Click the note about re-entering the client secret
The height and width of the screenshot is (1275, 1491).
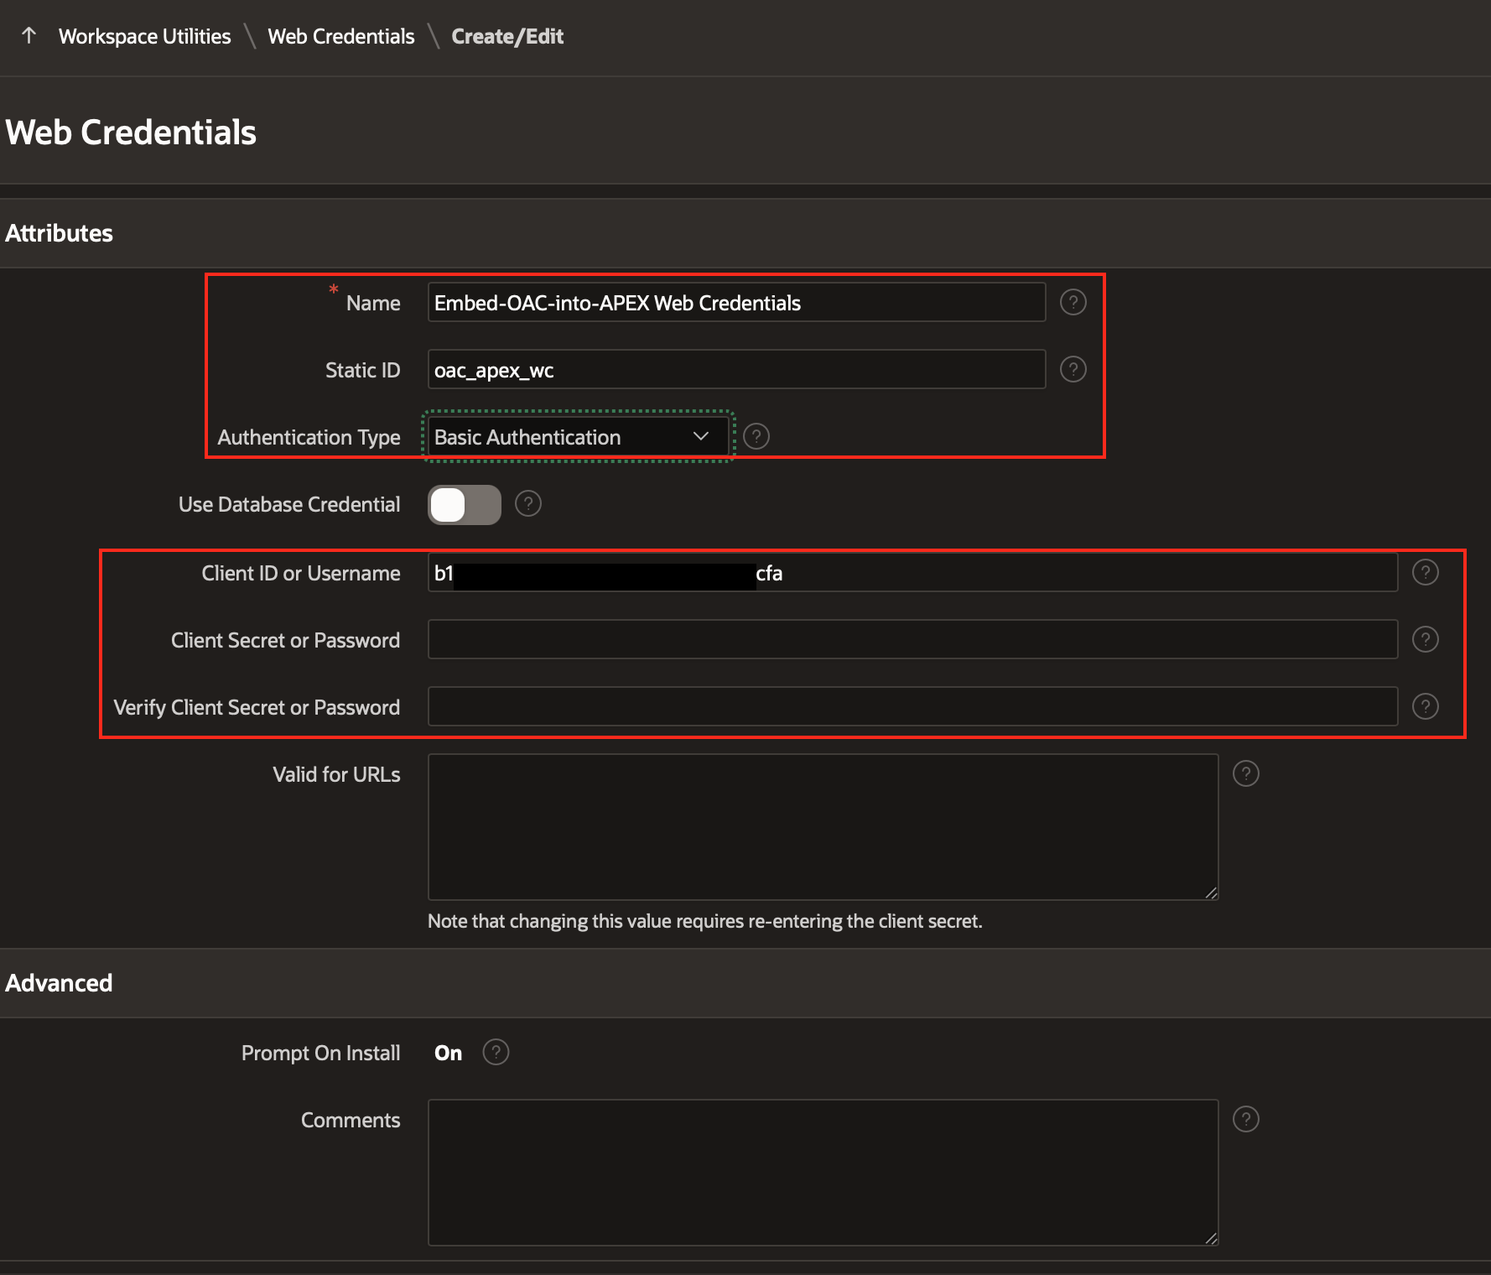[704, 921]
